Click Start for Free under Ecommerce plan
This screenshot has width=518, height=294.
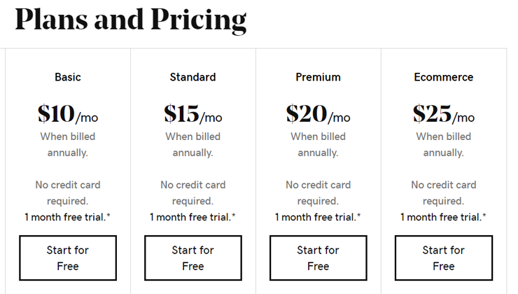(444, 258)
